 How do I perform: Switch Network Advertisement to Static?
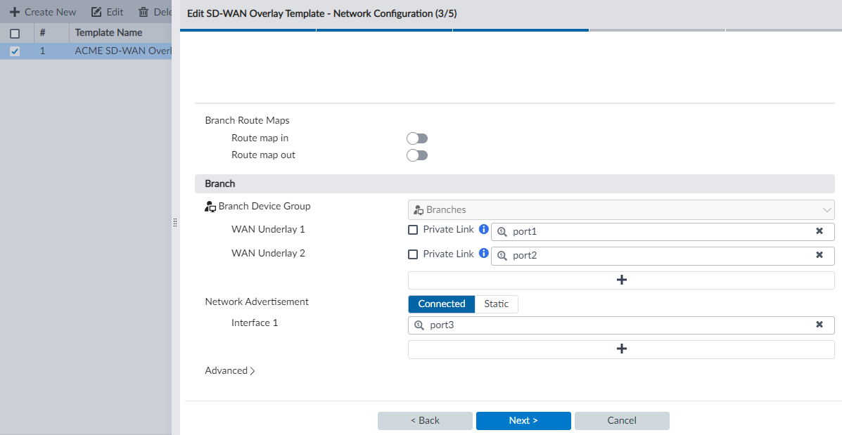496,304
